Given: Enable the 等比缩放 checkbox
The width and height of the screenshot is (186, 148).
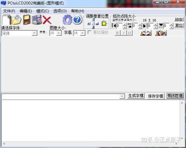Looking at the screenshot, I should (90, 32).
